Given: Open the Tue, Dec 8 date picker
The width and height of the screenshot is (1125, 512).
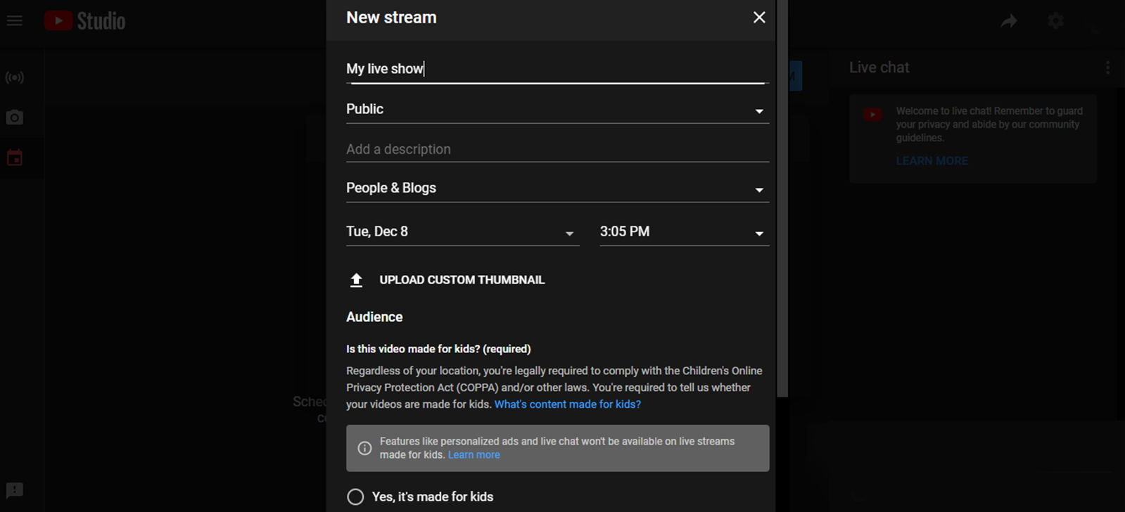Looking at the screenshot, I should [x=462, y=232].
